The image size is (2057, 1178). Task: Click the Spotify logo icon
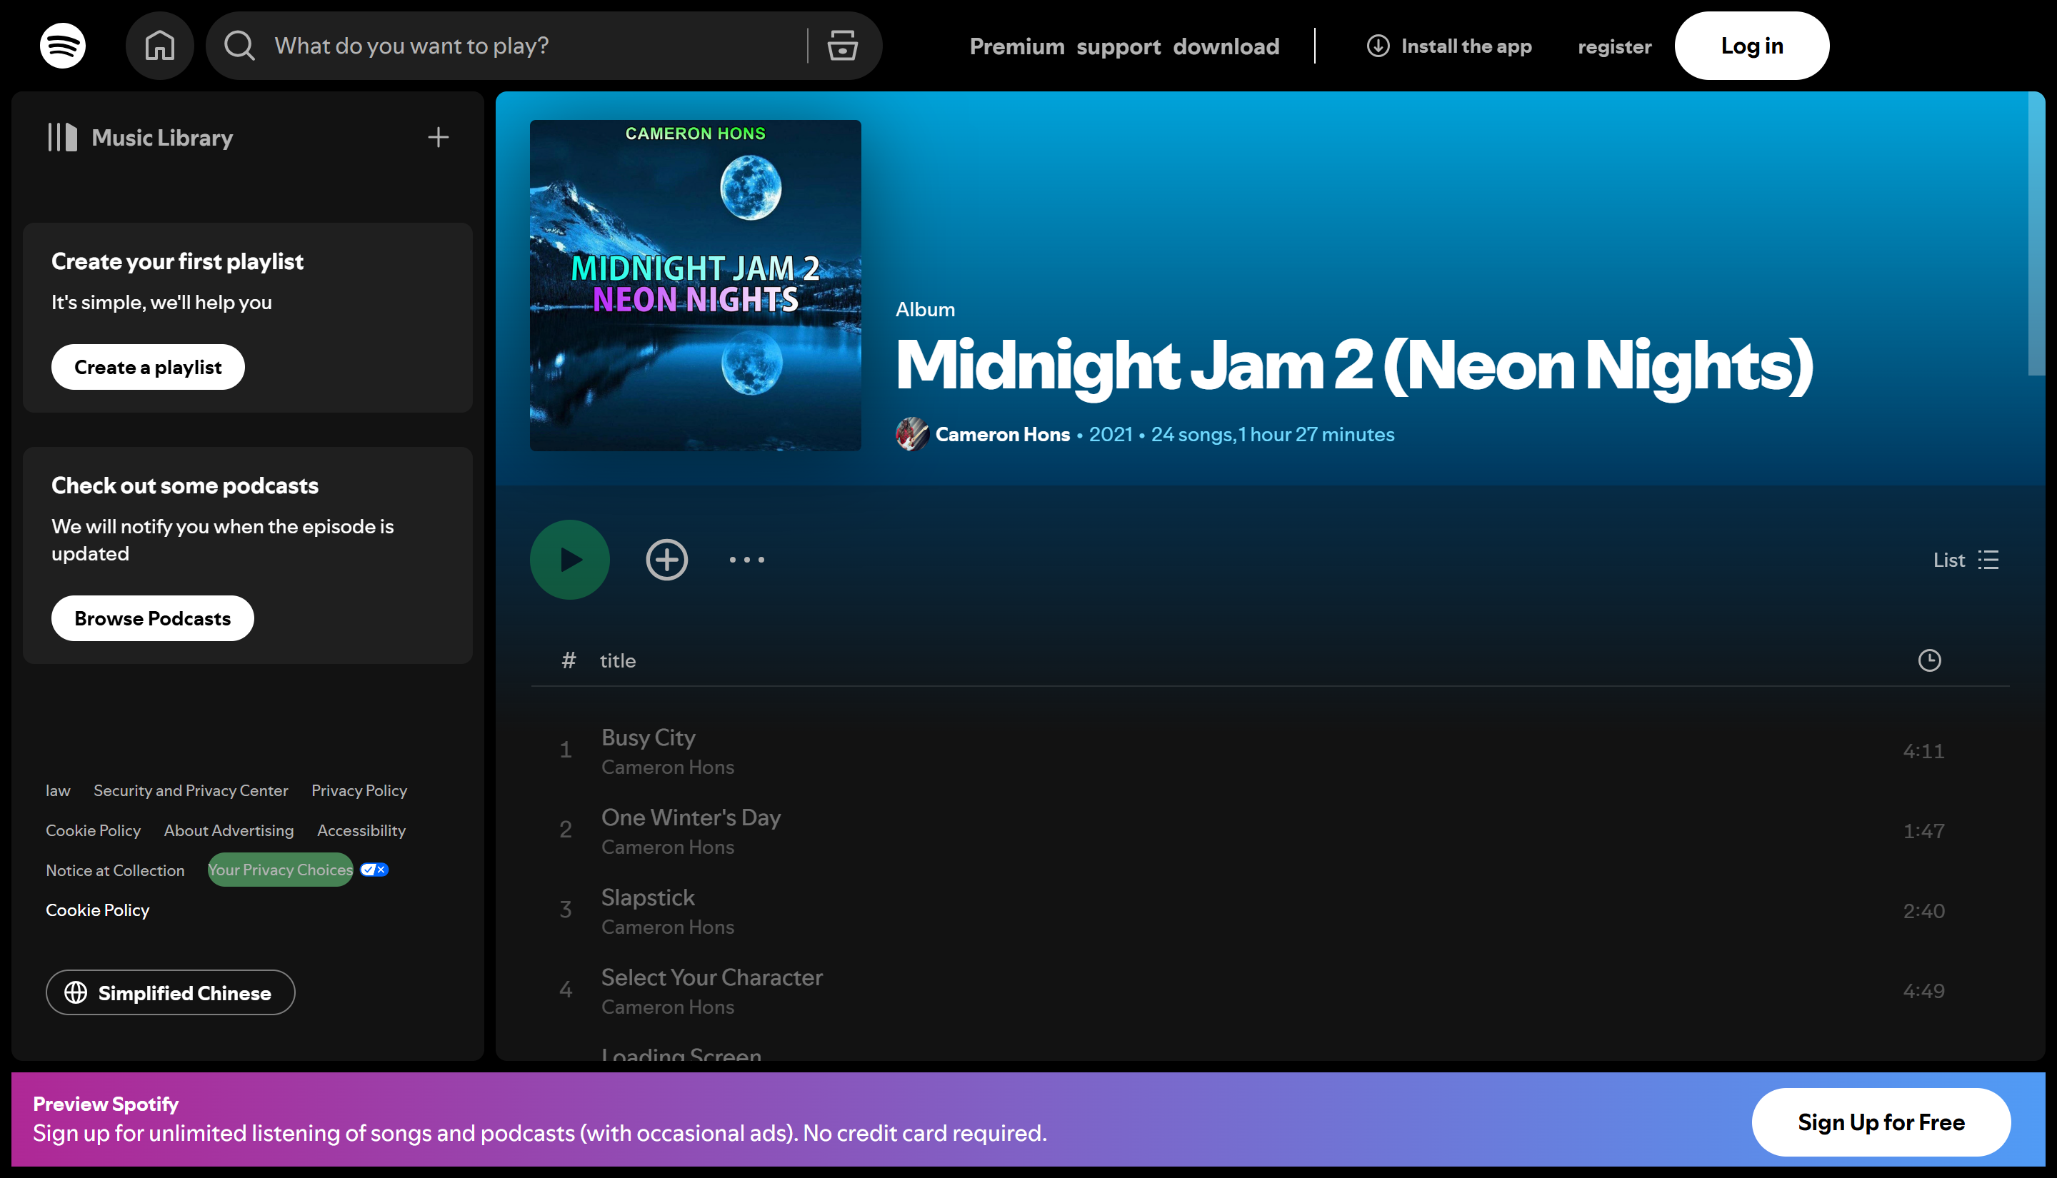(x=62, y=45)
